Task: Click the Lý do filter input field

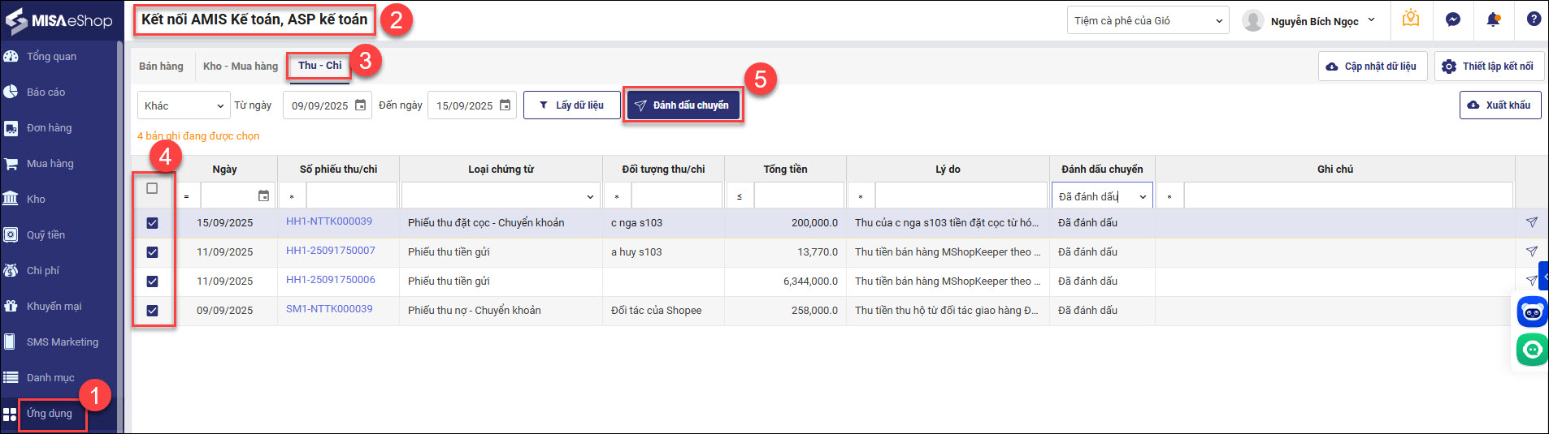Action: pos(960,196)
